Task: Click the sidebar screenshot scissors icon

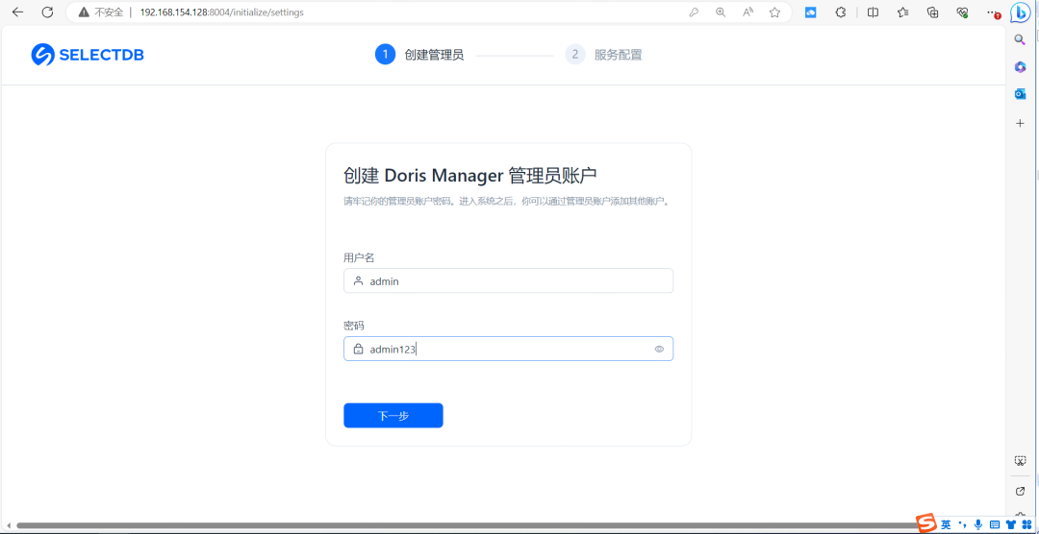Action: coord(1021,461)
